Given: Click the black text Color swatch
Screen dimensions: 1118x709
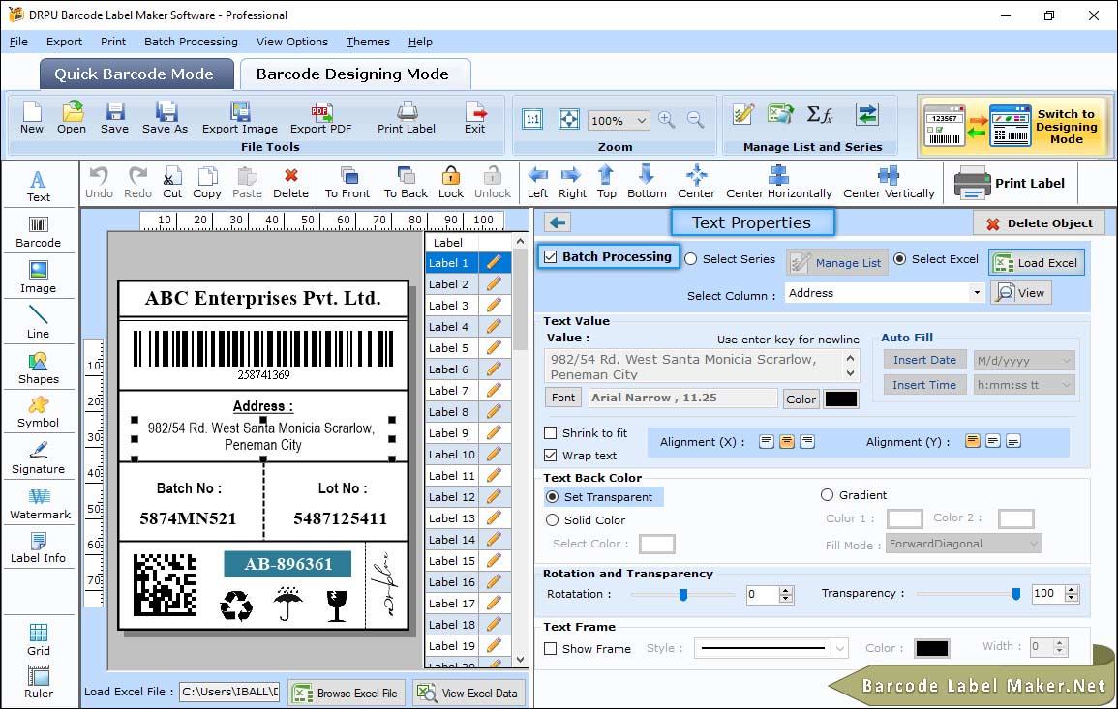Looking at the screenshot, I should (840, 399).
